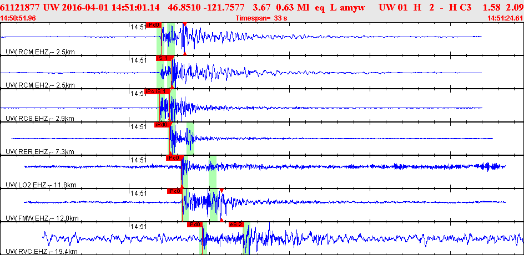The image size is (524, 255).
Task: Click the bottom red amplitude triangle on RCM EHZ
Action: point(185,53)
